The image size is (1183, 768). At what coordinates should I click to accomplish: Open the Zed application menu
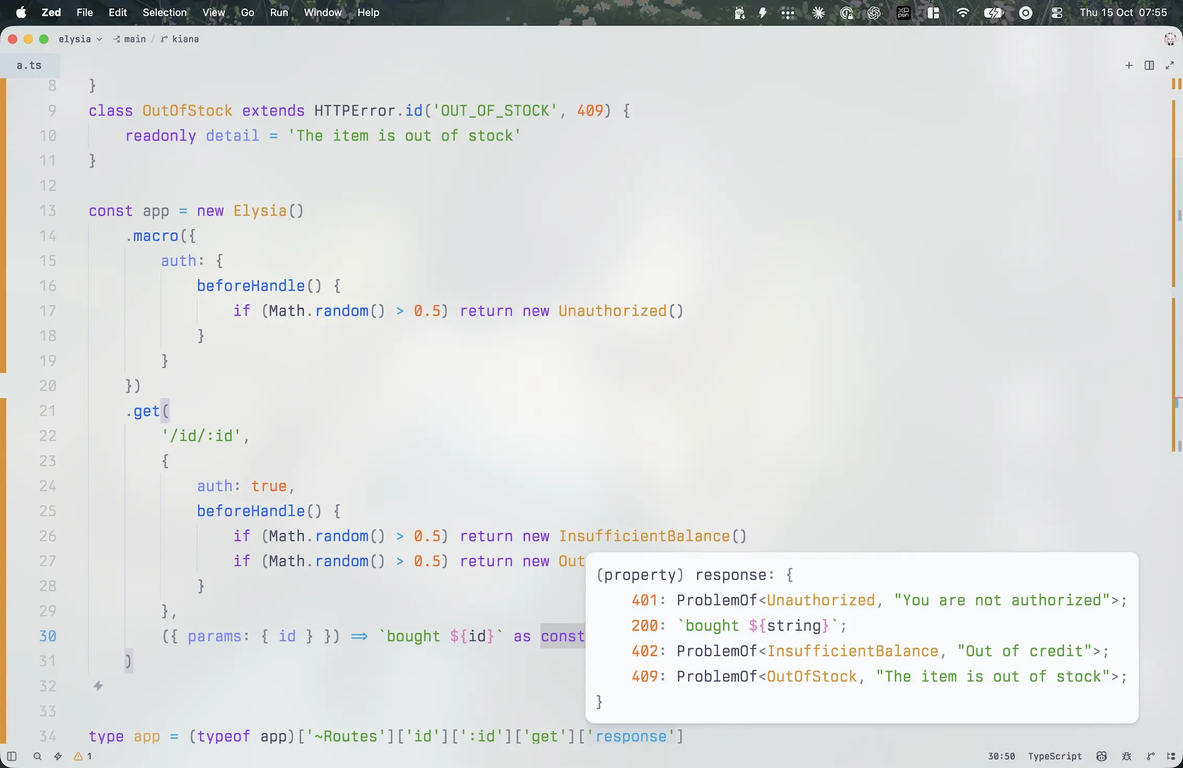coord(51,13)
